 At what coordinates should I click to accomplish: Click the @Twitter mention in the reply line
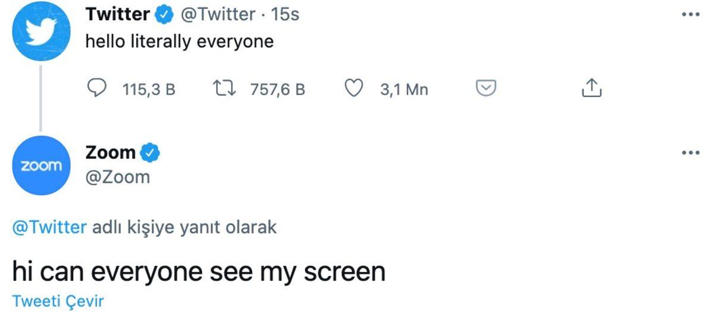click(49, 227)
